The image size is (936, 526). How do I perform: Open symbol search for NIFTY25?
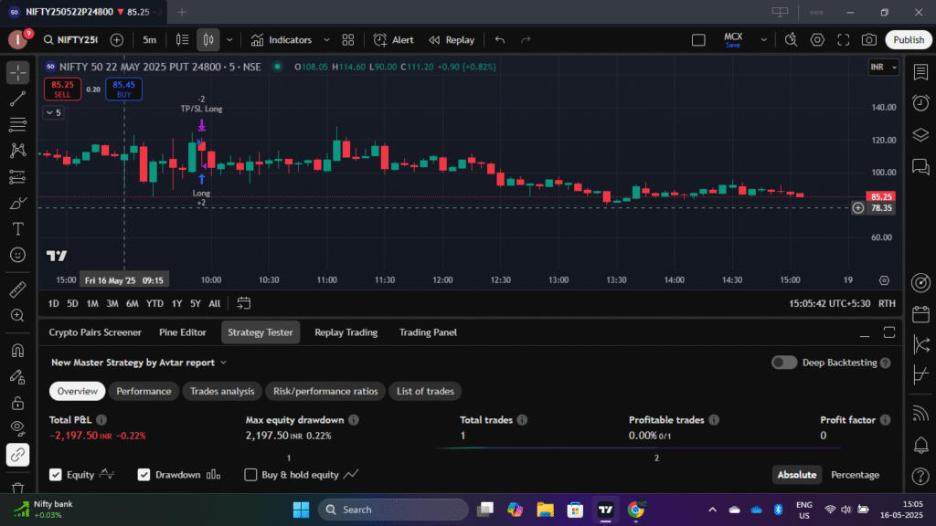point(70,40)
